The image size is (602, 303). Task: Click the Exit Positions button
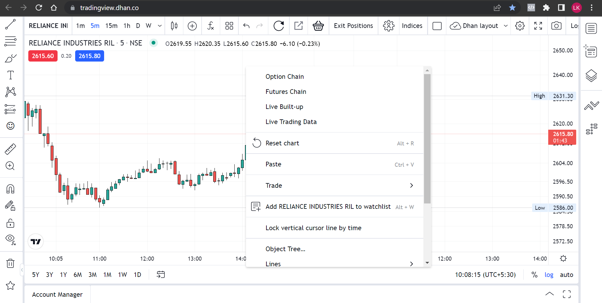pos(354,26)
